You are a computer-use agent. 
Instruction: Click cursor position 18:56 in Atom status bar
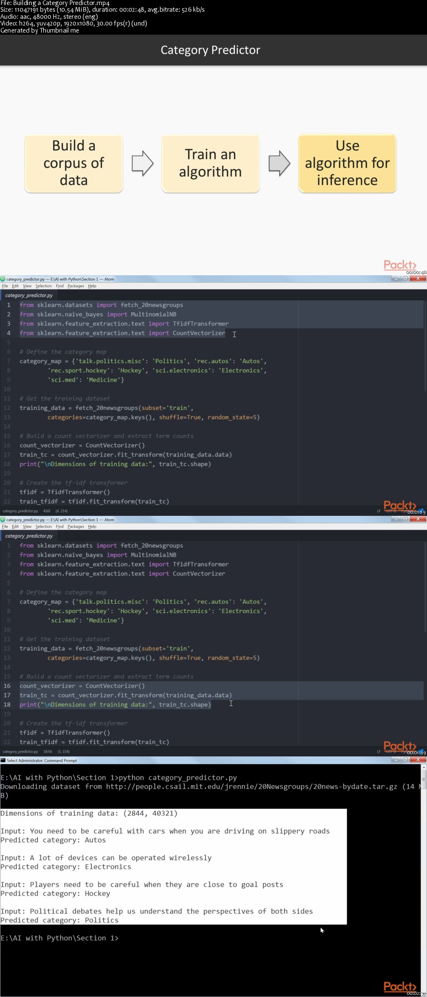48,751
